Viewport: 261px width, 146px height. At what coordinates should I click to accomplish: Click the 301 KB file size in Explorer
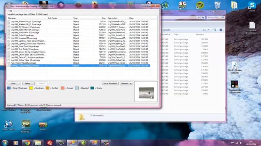(x=204, y=39)
